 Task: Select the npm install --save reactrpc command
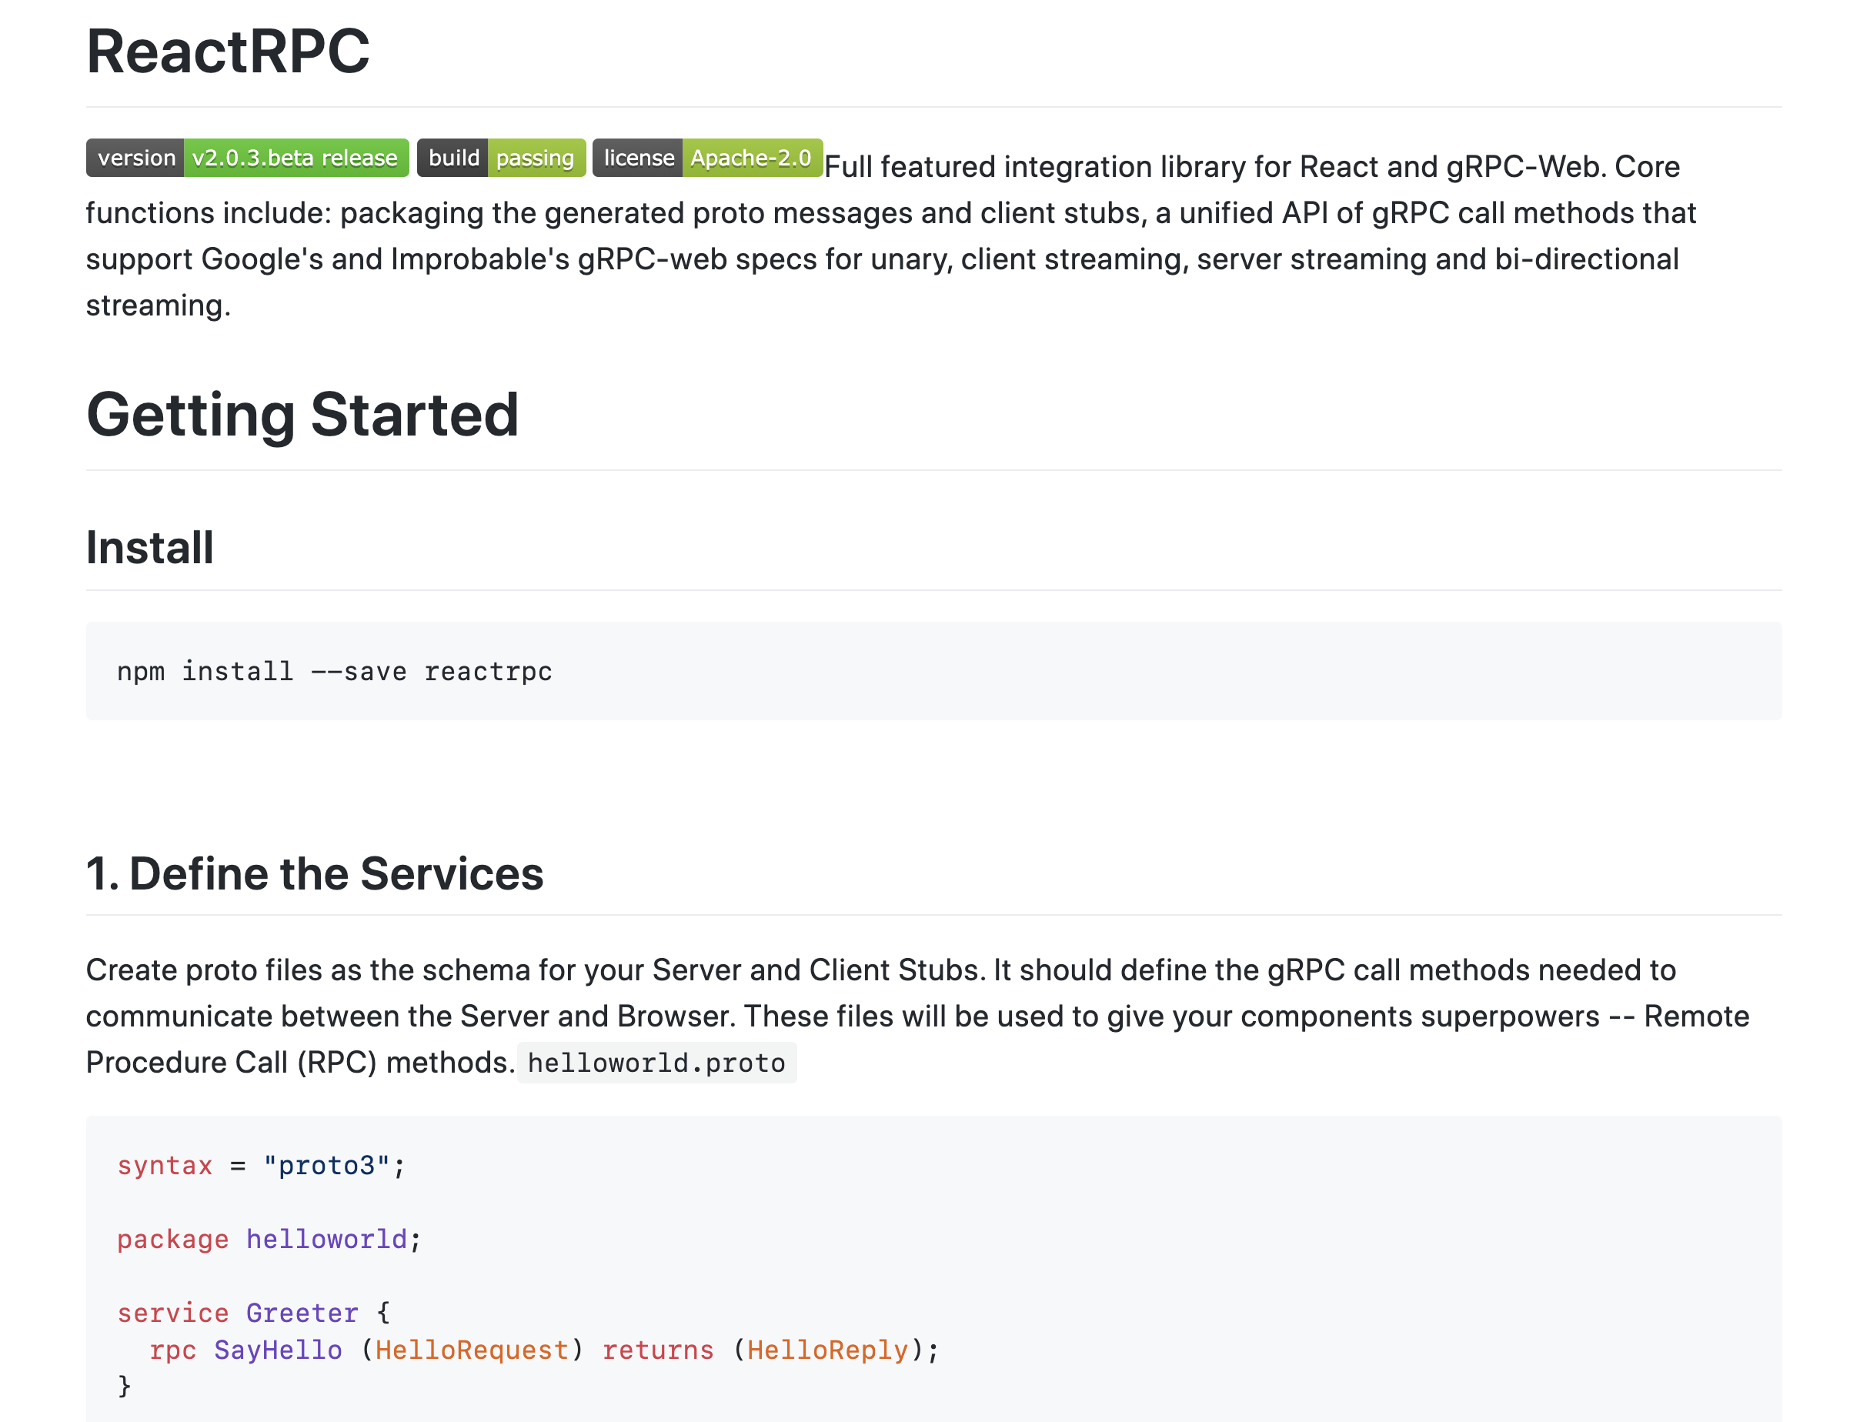(x=335, y=670)
